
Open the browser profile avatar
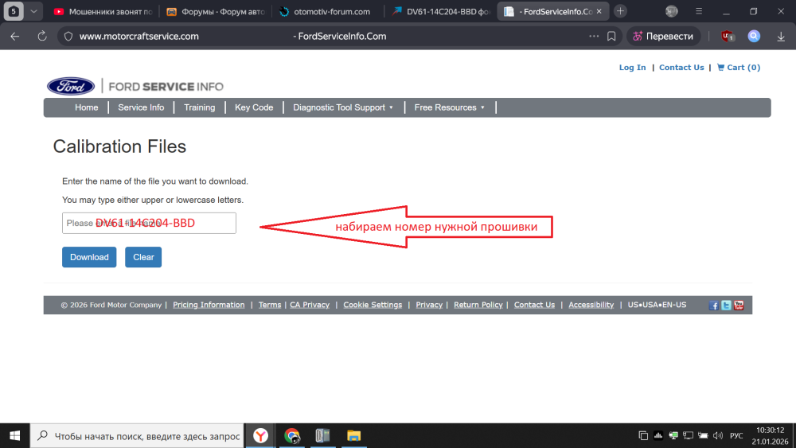[x=672, y=11]
